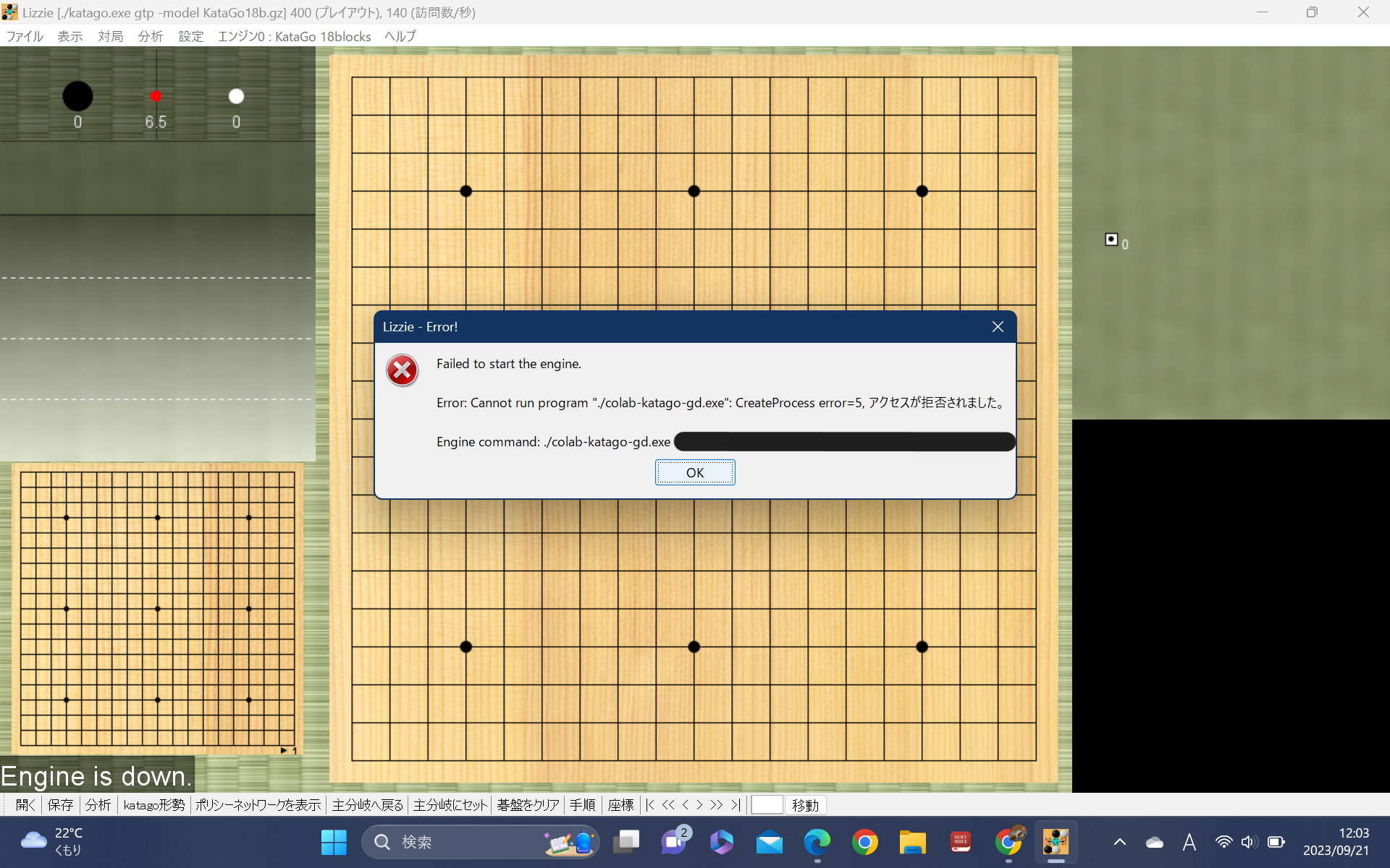Click the top-left star point on main board

pos(466,191)
